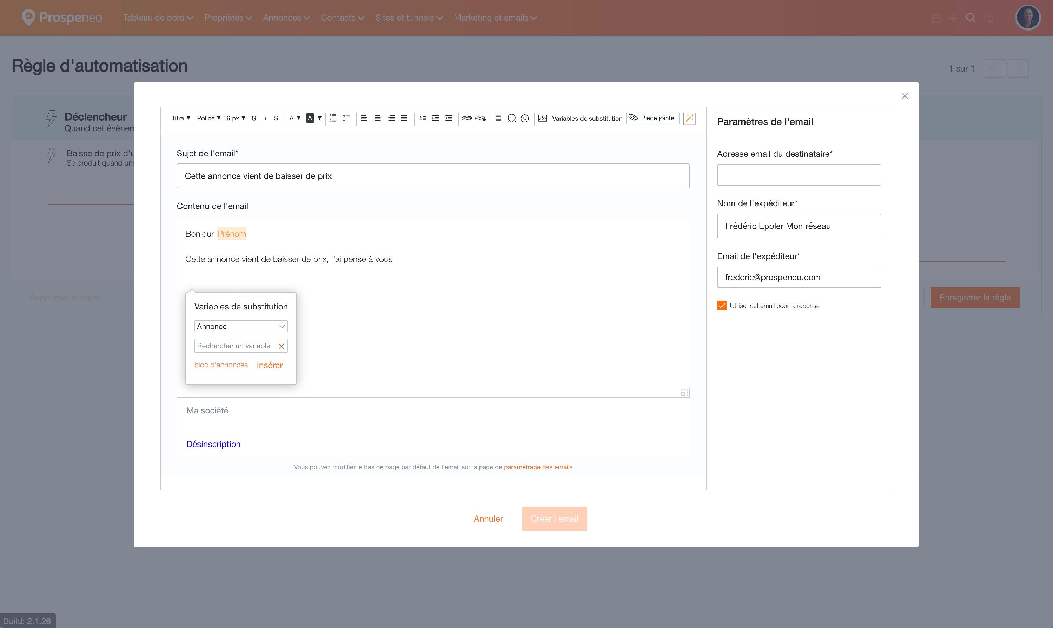Insert a special character with the omega icon

(511, 118)
